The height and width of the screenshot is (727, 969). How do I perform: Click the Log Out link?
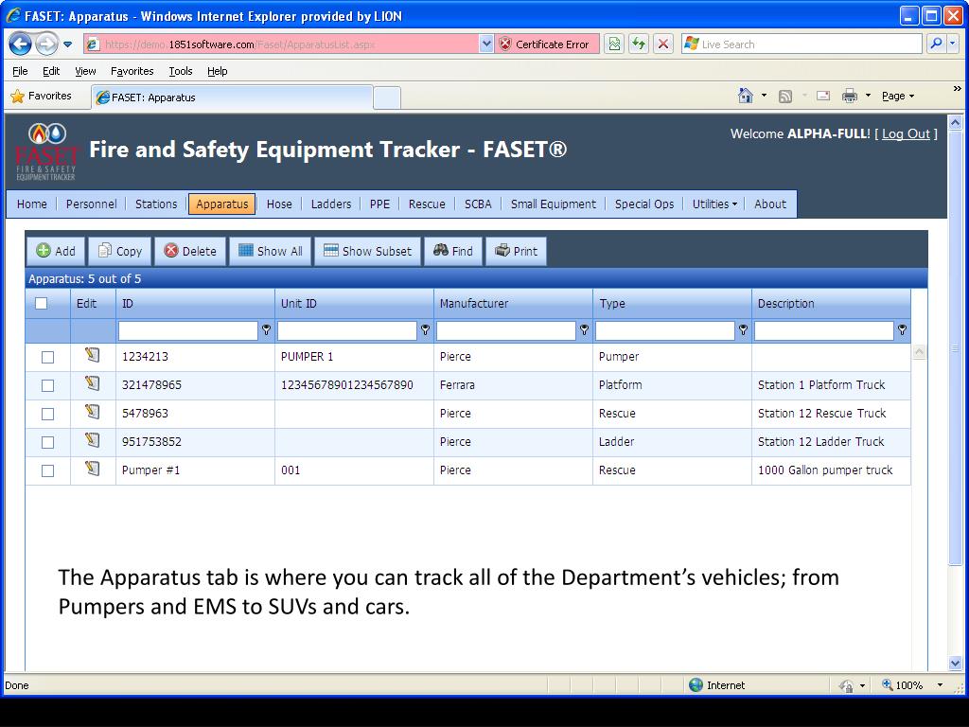click(906, 133)
